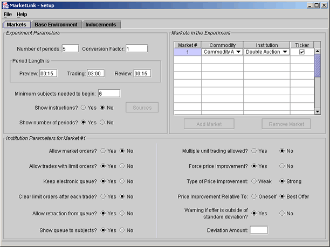Click the Sources button
The image size is (330, 247).
142,108
